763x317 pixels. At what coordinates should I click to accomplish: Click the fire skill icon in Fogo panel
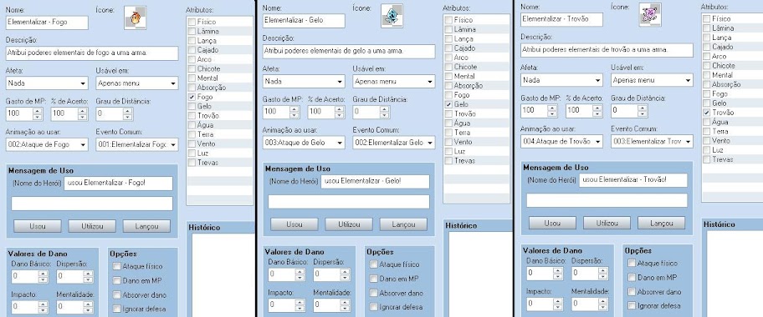point(136,18)
